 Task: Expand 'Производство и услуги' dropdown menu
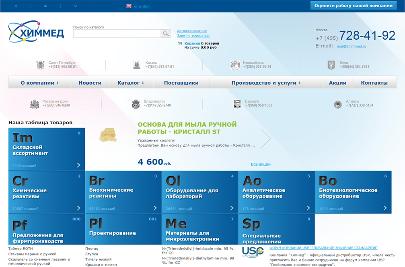(x=266, y=83)
